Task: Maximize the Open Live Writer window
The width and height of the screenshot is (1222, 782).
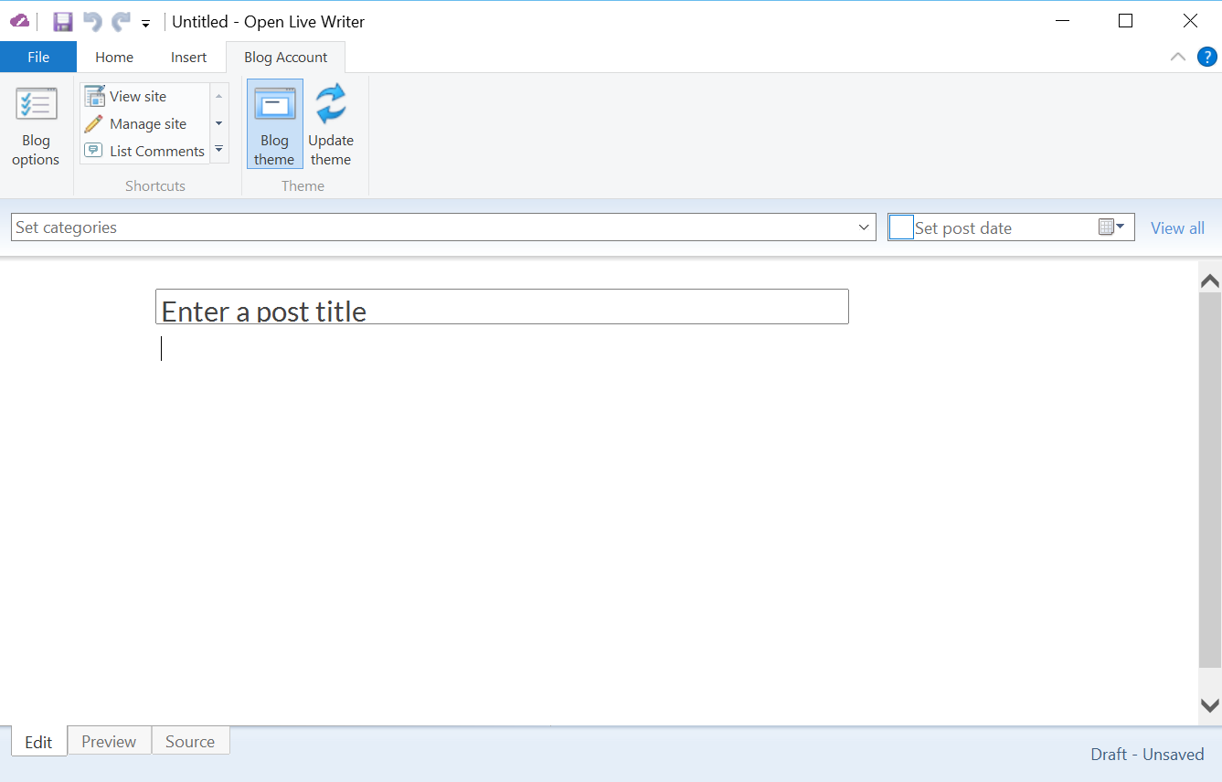Action: tap(1126, 21)
